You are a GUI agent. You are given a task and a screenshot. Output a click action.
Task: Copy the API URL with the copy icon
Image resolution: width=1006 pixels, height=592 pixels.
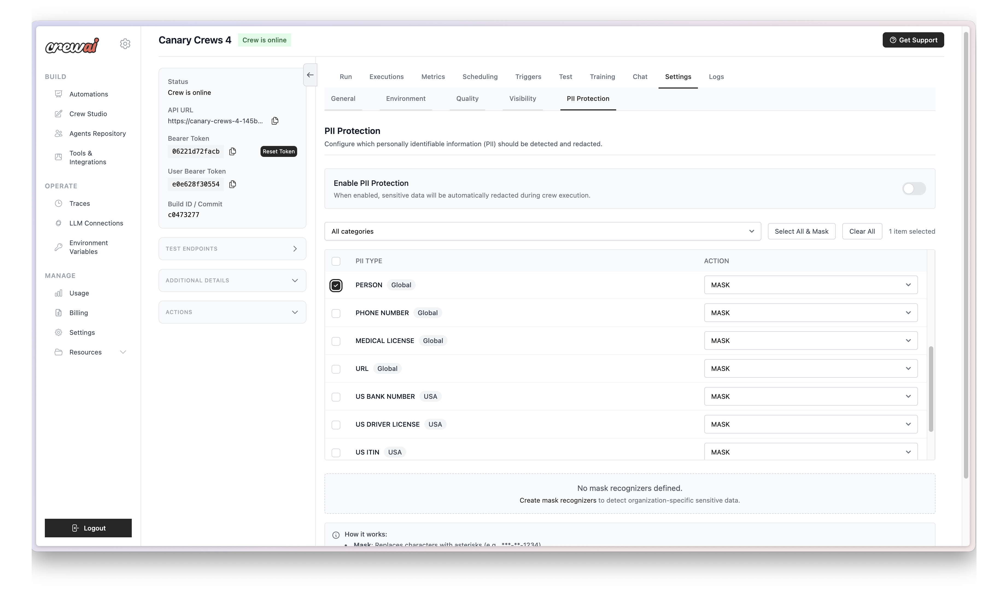click(x=275, y=121)
